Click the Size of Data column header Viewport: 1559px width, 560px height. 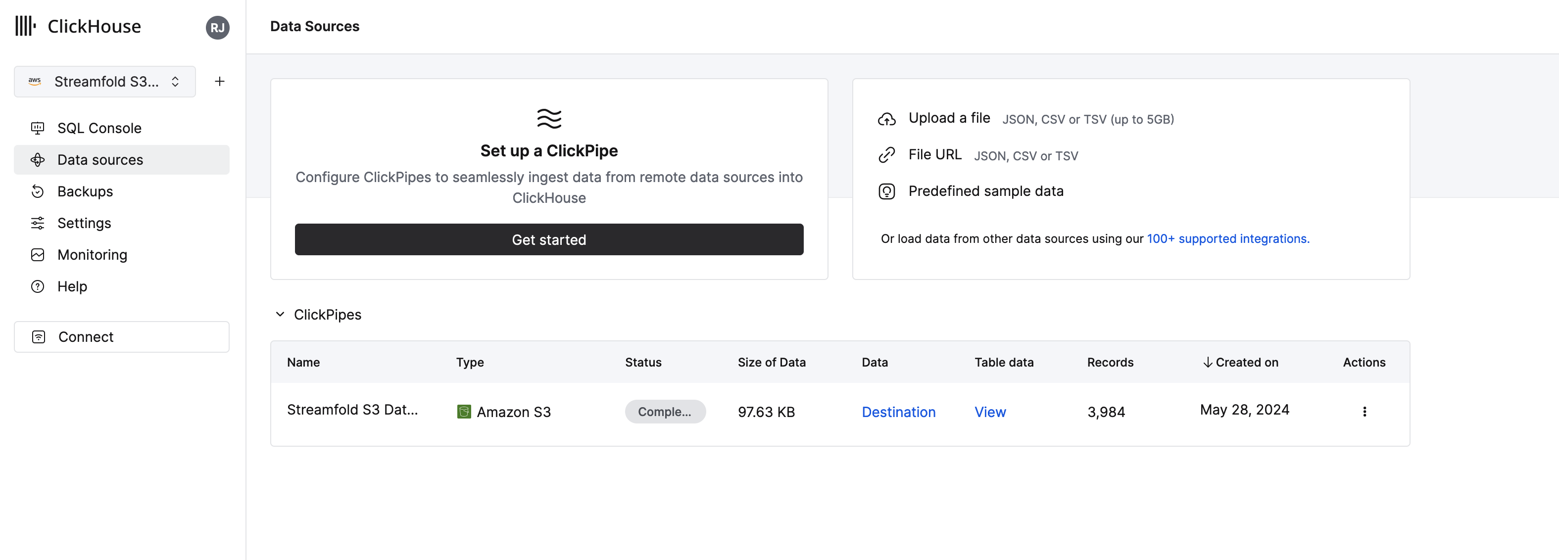click(x=771, y=362)
